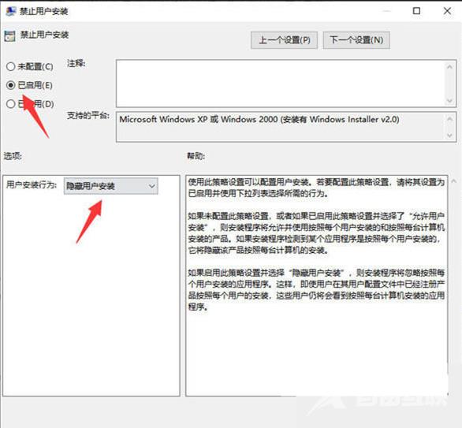Screen dimensions: 462x428
Task: Click the 用户安装行为 label in options pane
Action: pyautogui.click(x=32, y=185)
